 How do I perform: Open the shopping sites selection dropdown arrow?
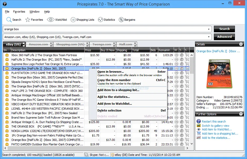coord(209,37)
